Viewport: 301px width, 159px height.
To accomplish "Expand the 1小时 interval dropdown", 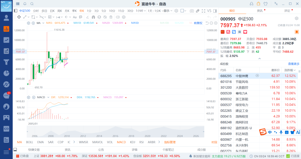I will pyautogui.click(x=145, y=11).
